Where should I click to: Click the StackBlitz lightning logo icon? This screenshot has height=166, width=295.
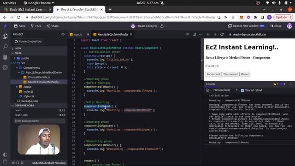5,26
